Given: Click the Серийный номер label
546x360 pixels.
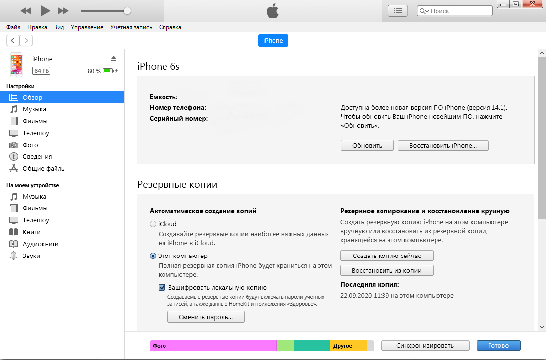Looking at the screenshot, I should [179, 119].
